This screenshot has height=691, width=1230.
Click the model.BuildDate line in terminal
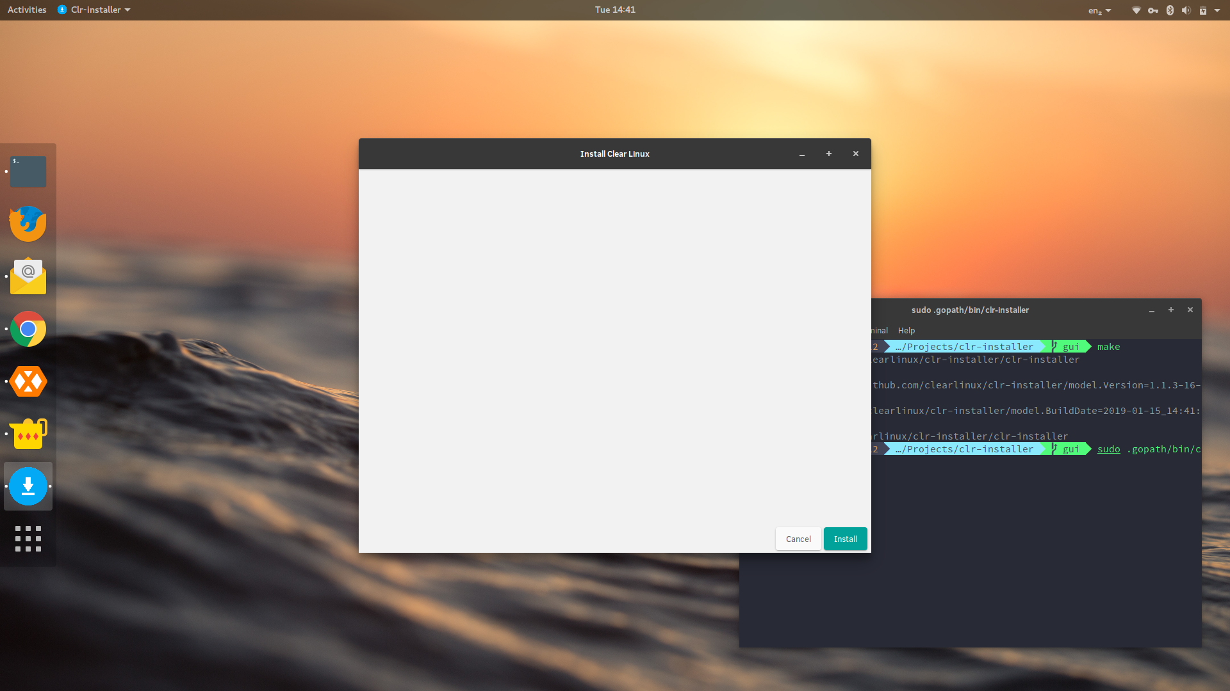pos(1036,411)
